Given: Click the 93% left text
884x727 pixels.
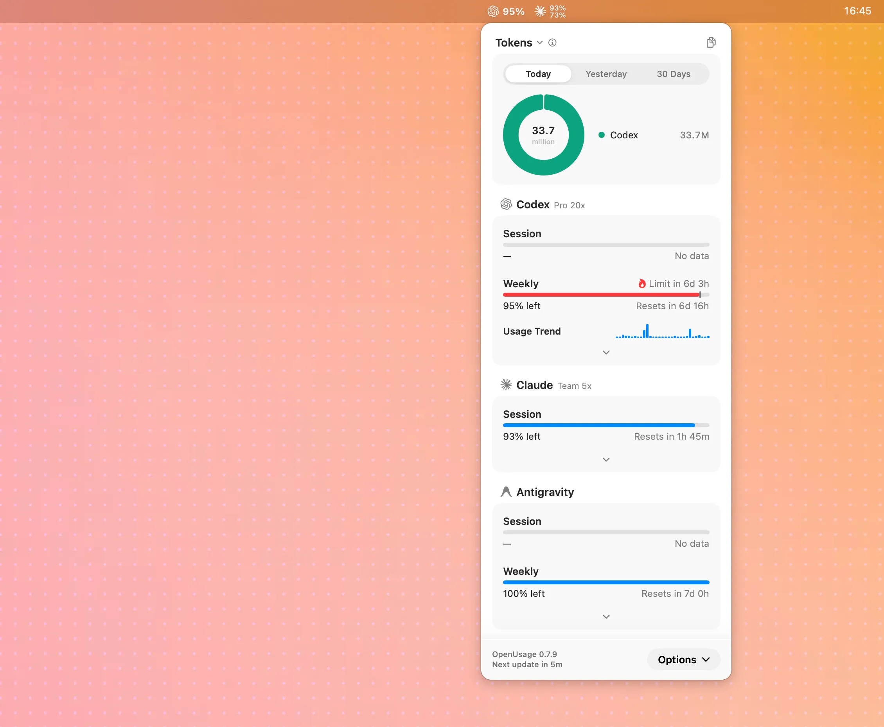Looking at the screenshot, I should point(521,436).
